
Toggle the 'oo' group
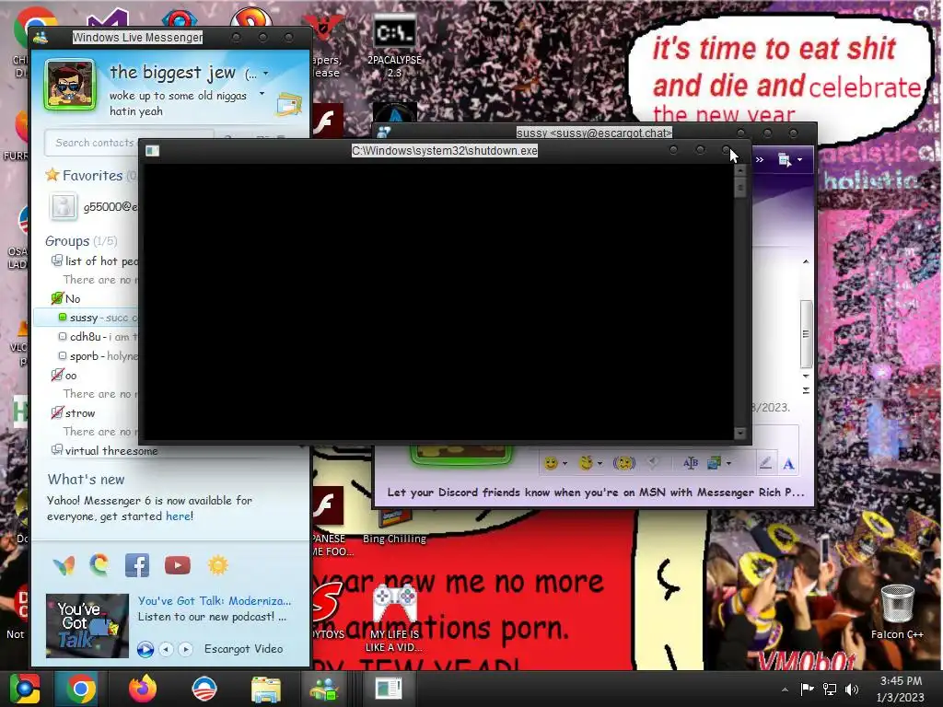point(64,376)
